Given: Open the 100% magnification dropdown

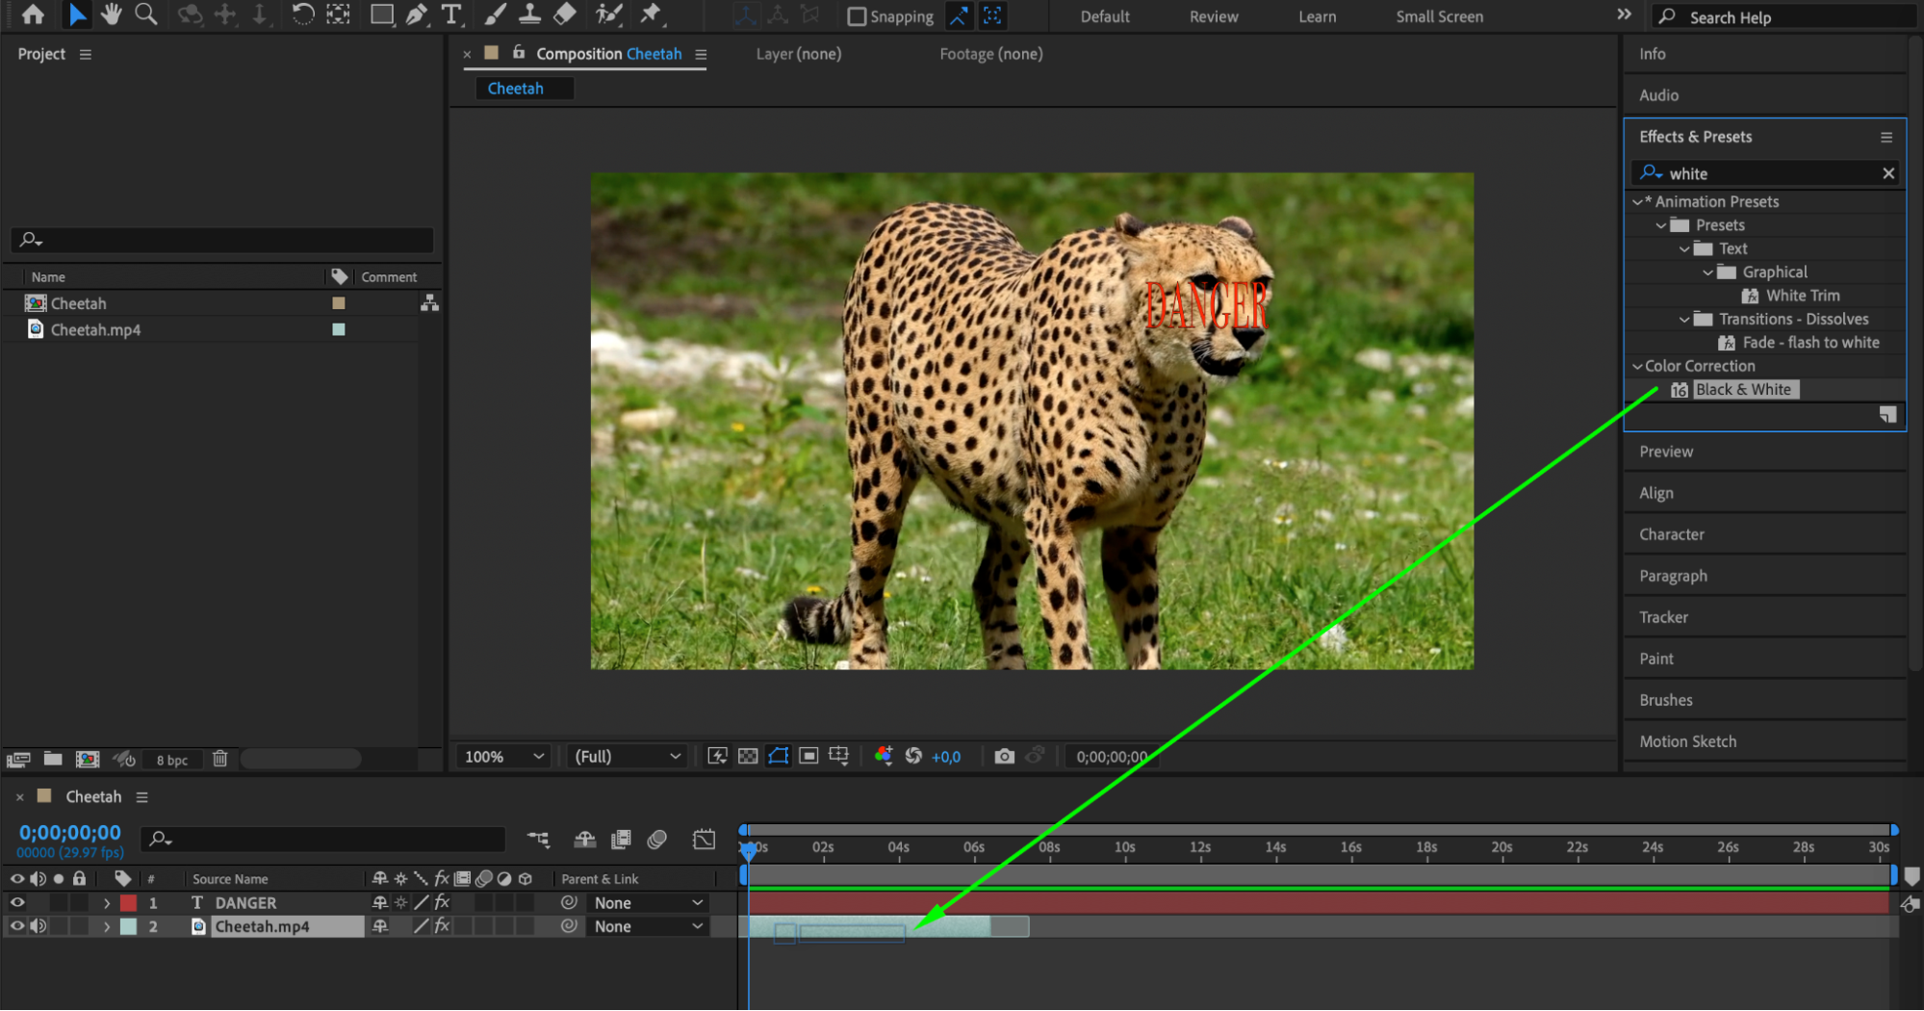Looking at the screenshot, I should click(504, 757).
